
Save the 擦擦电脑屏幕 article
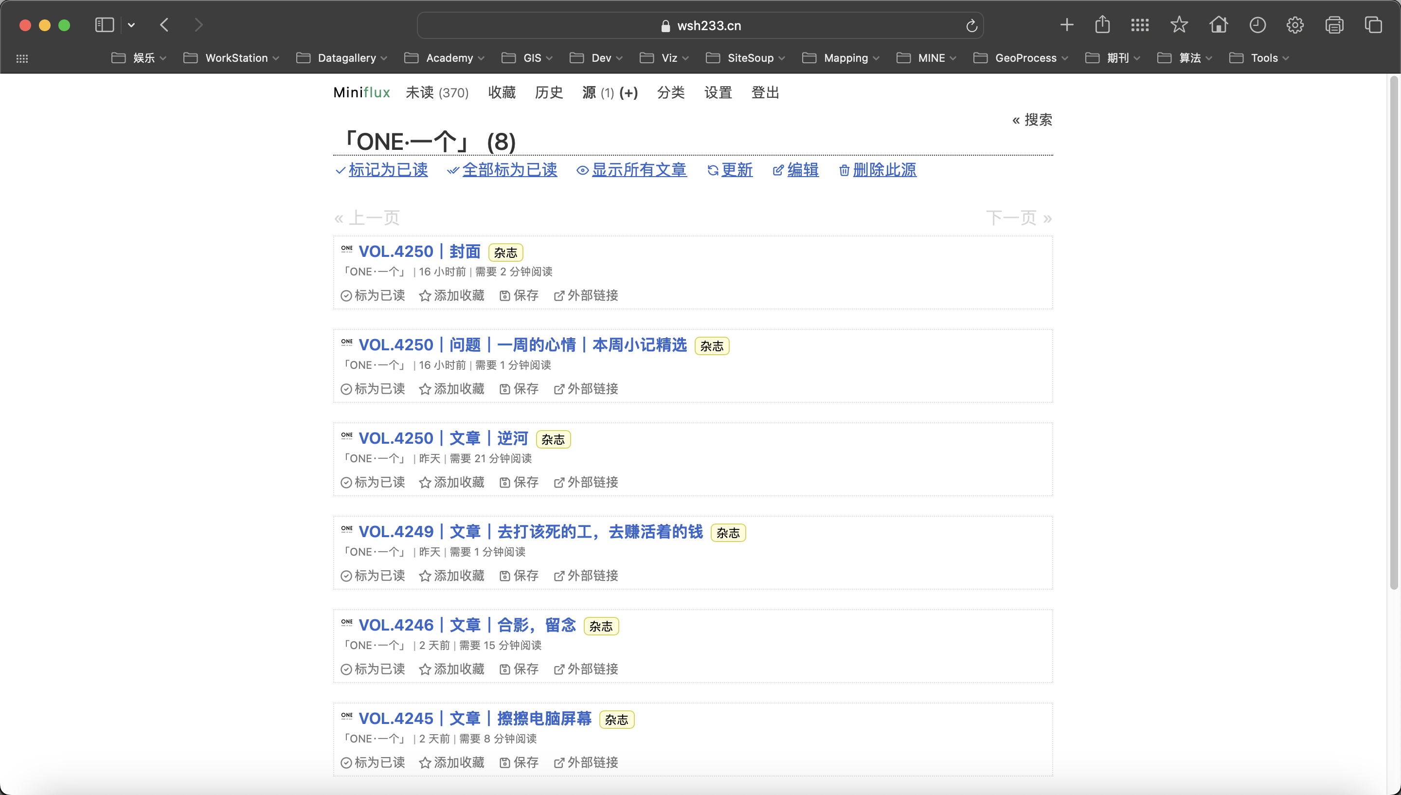pos(519,762)
